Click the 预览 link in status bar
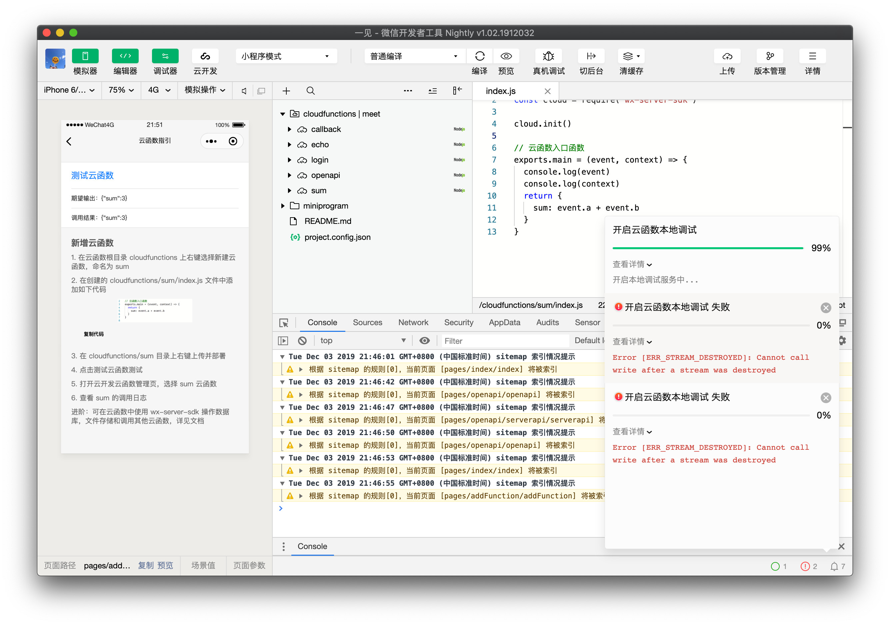 click(x=165, y=565)
